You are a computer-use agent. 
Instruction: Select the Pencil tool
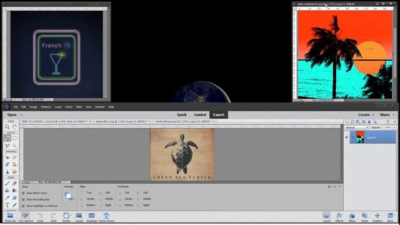14,205
